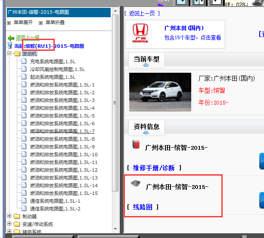Viewport: 264px width, 238px height.
Task: Open 广州本田(国内) manufacturer link
Action: (x=184, y=28)
